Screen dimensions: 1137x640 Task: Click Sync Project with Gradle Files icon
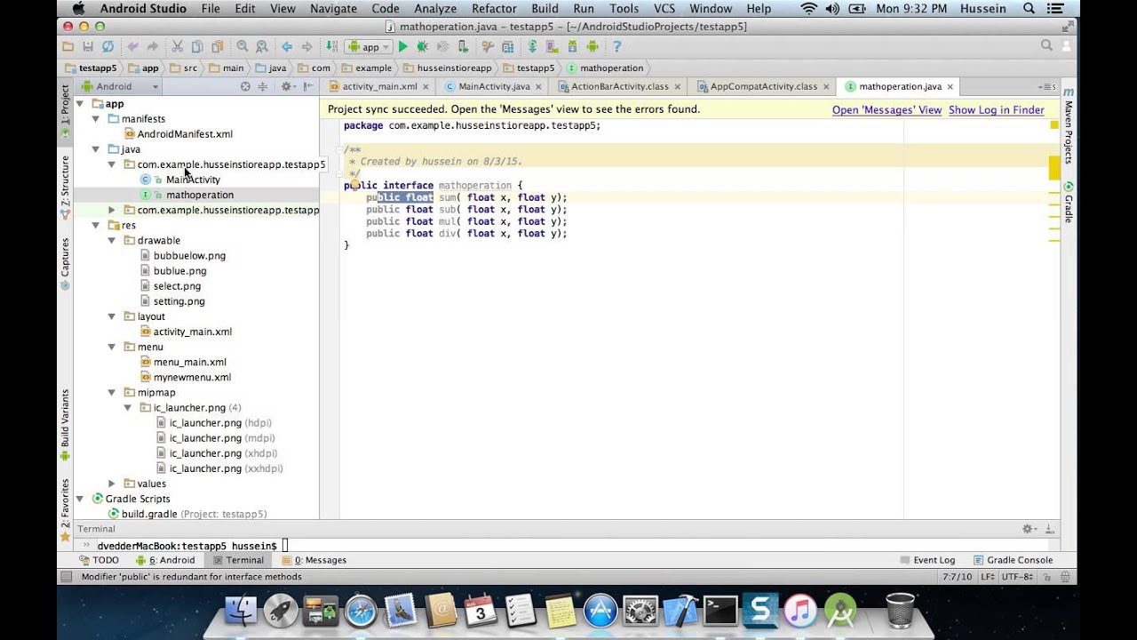532,46
